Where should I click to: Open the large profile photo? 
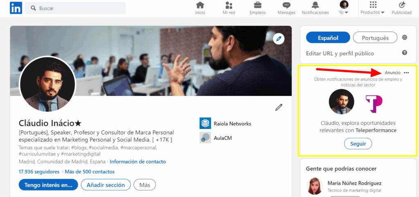tap(47, 84)
